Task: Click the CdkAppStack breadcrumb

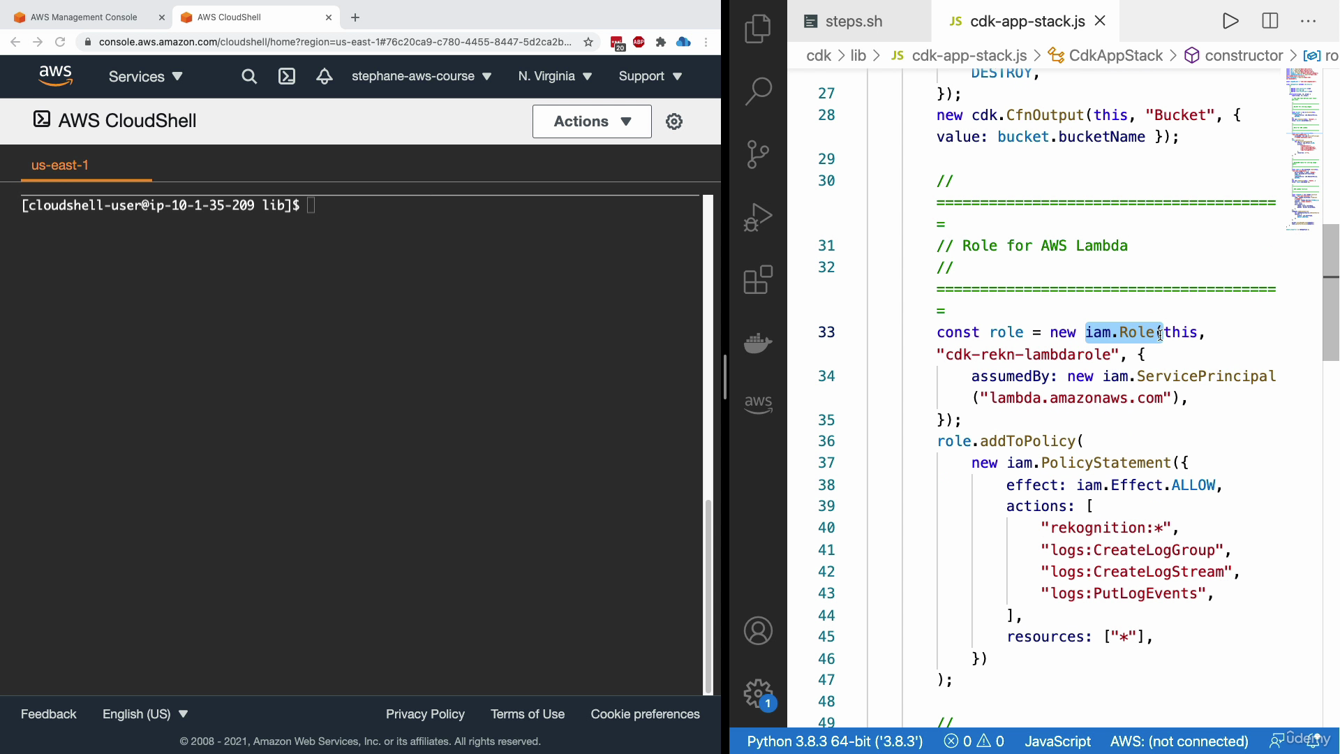Action: click(1106, 56)
